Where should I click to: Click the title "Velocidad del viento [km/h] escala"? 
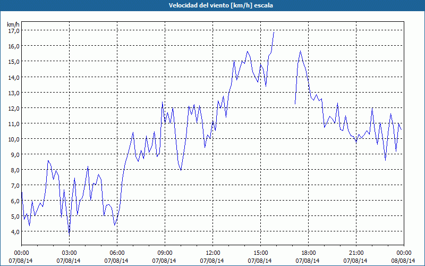(x=220, y=5)
